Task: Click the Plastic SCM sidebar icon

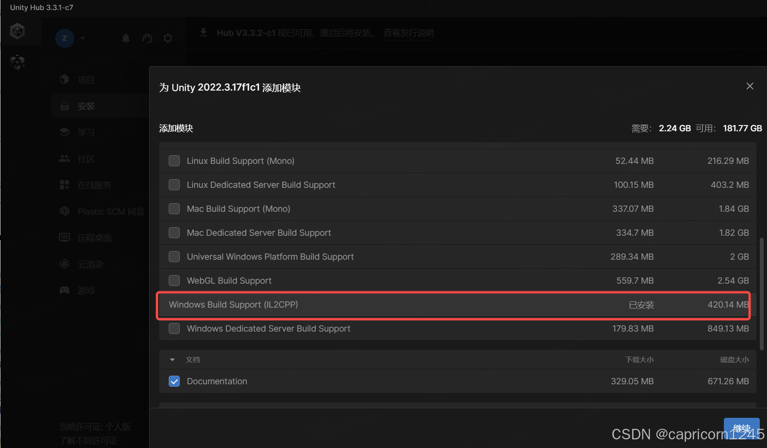Action: 65,211
